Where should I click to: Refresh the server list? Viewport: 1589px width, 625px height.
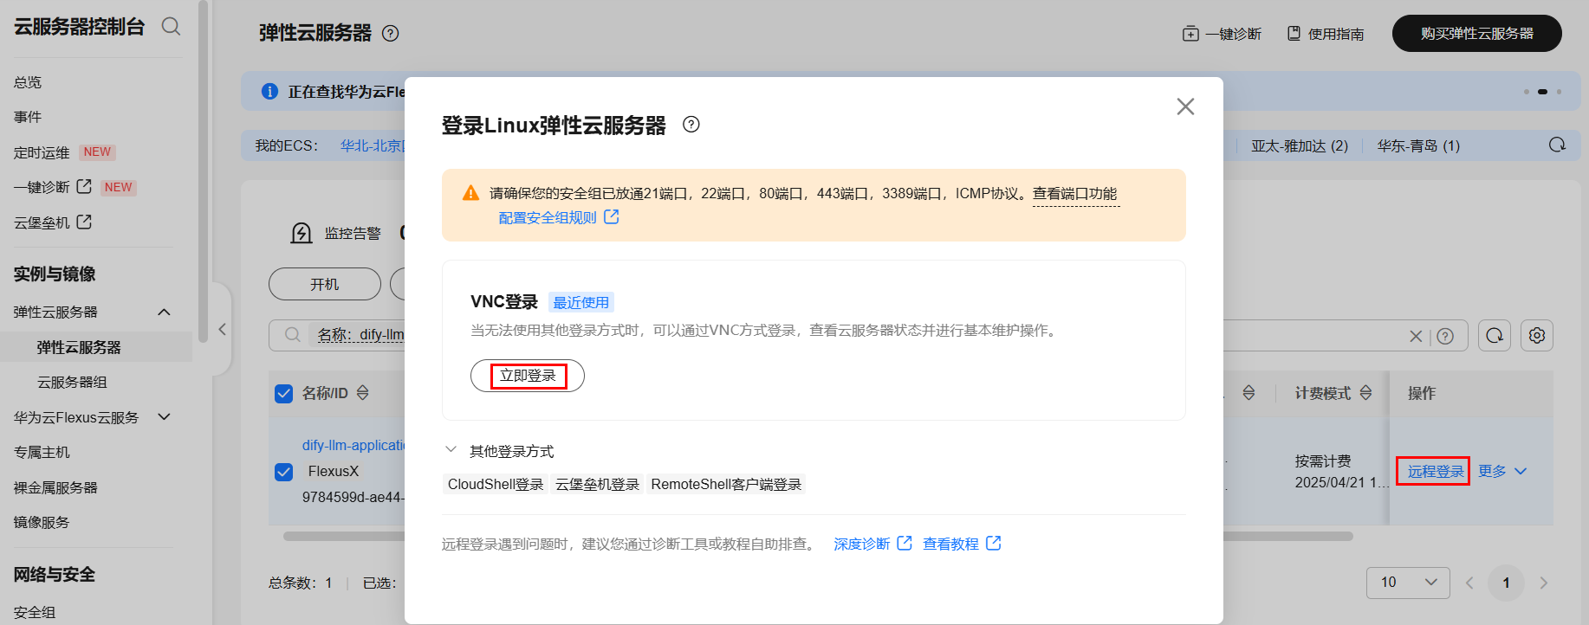(x=1495, y=335)
